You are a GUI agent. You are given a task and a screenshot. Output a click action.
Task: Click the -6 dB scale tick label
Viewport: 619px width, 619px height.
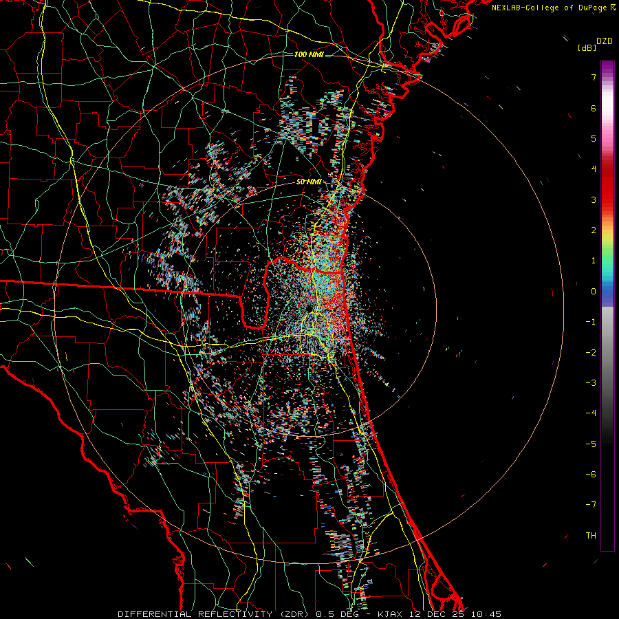[x=591, y=475]
